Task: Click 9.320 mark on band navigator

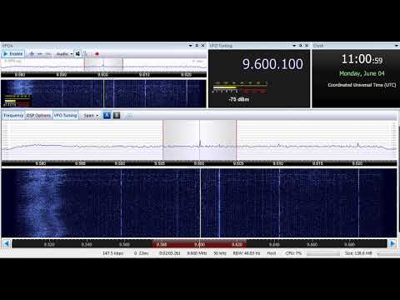Action: coord(49,244)
